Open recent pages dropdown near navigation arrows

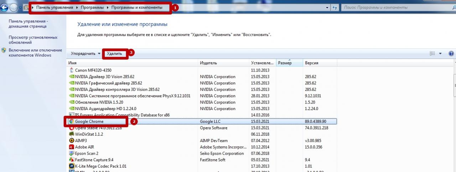(20, 7)
